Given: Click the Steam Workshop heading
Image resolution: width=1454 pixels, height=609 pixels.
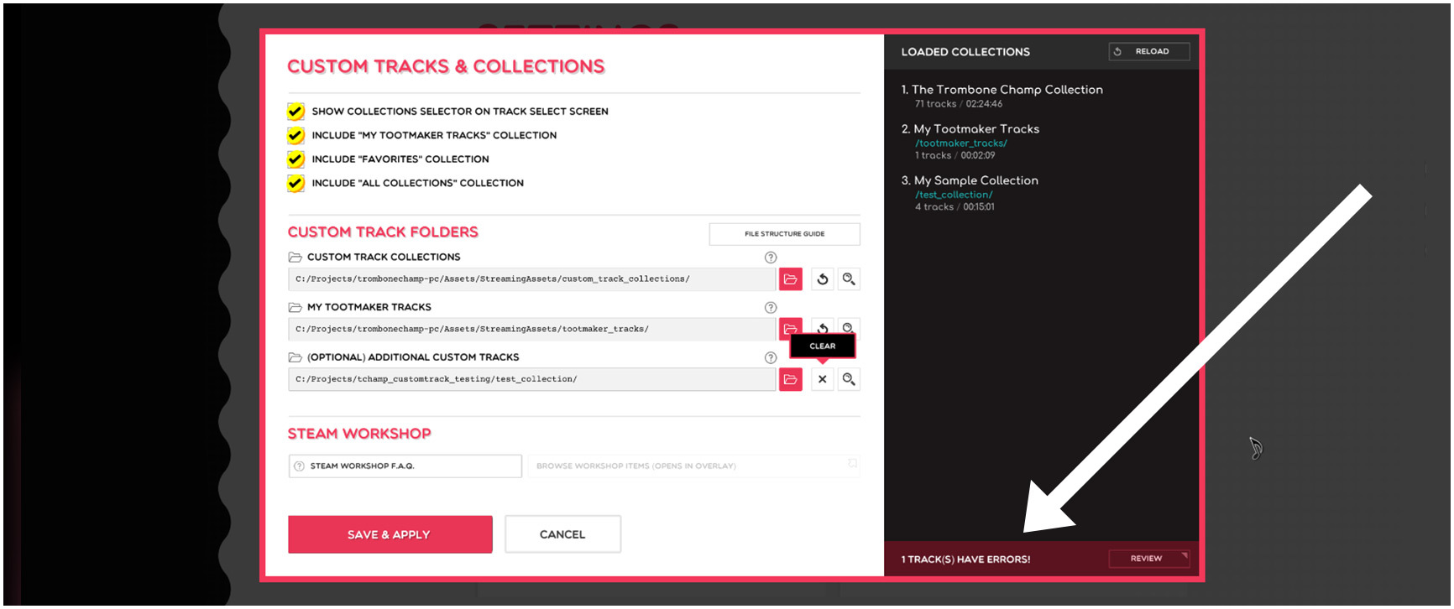Looking at the screenshot, I should pyautogui.click(x=359, y=434).
